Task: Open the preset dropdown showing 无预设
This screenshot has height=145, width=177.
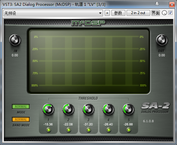Action: coord(53,13)
